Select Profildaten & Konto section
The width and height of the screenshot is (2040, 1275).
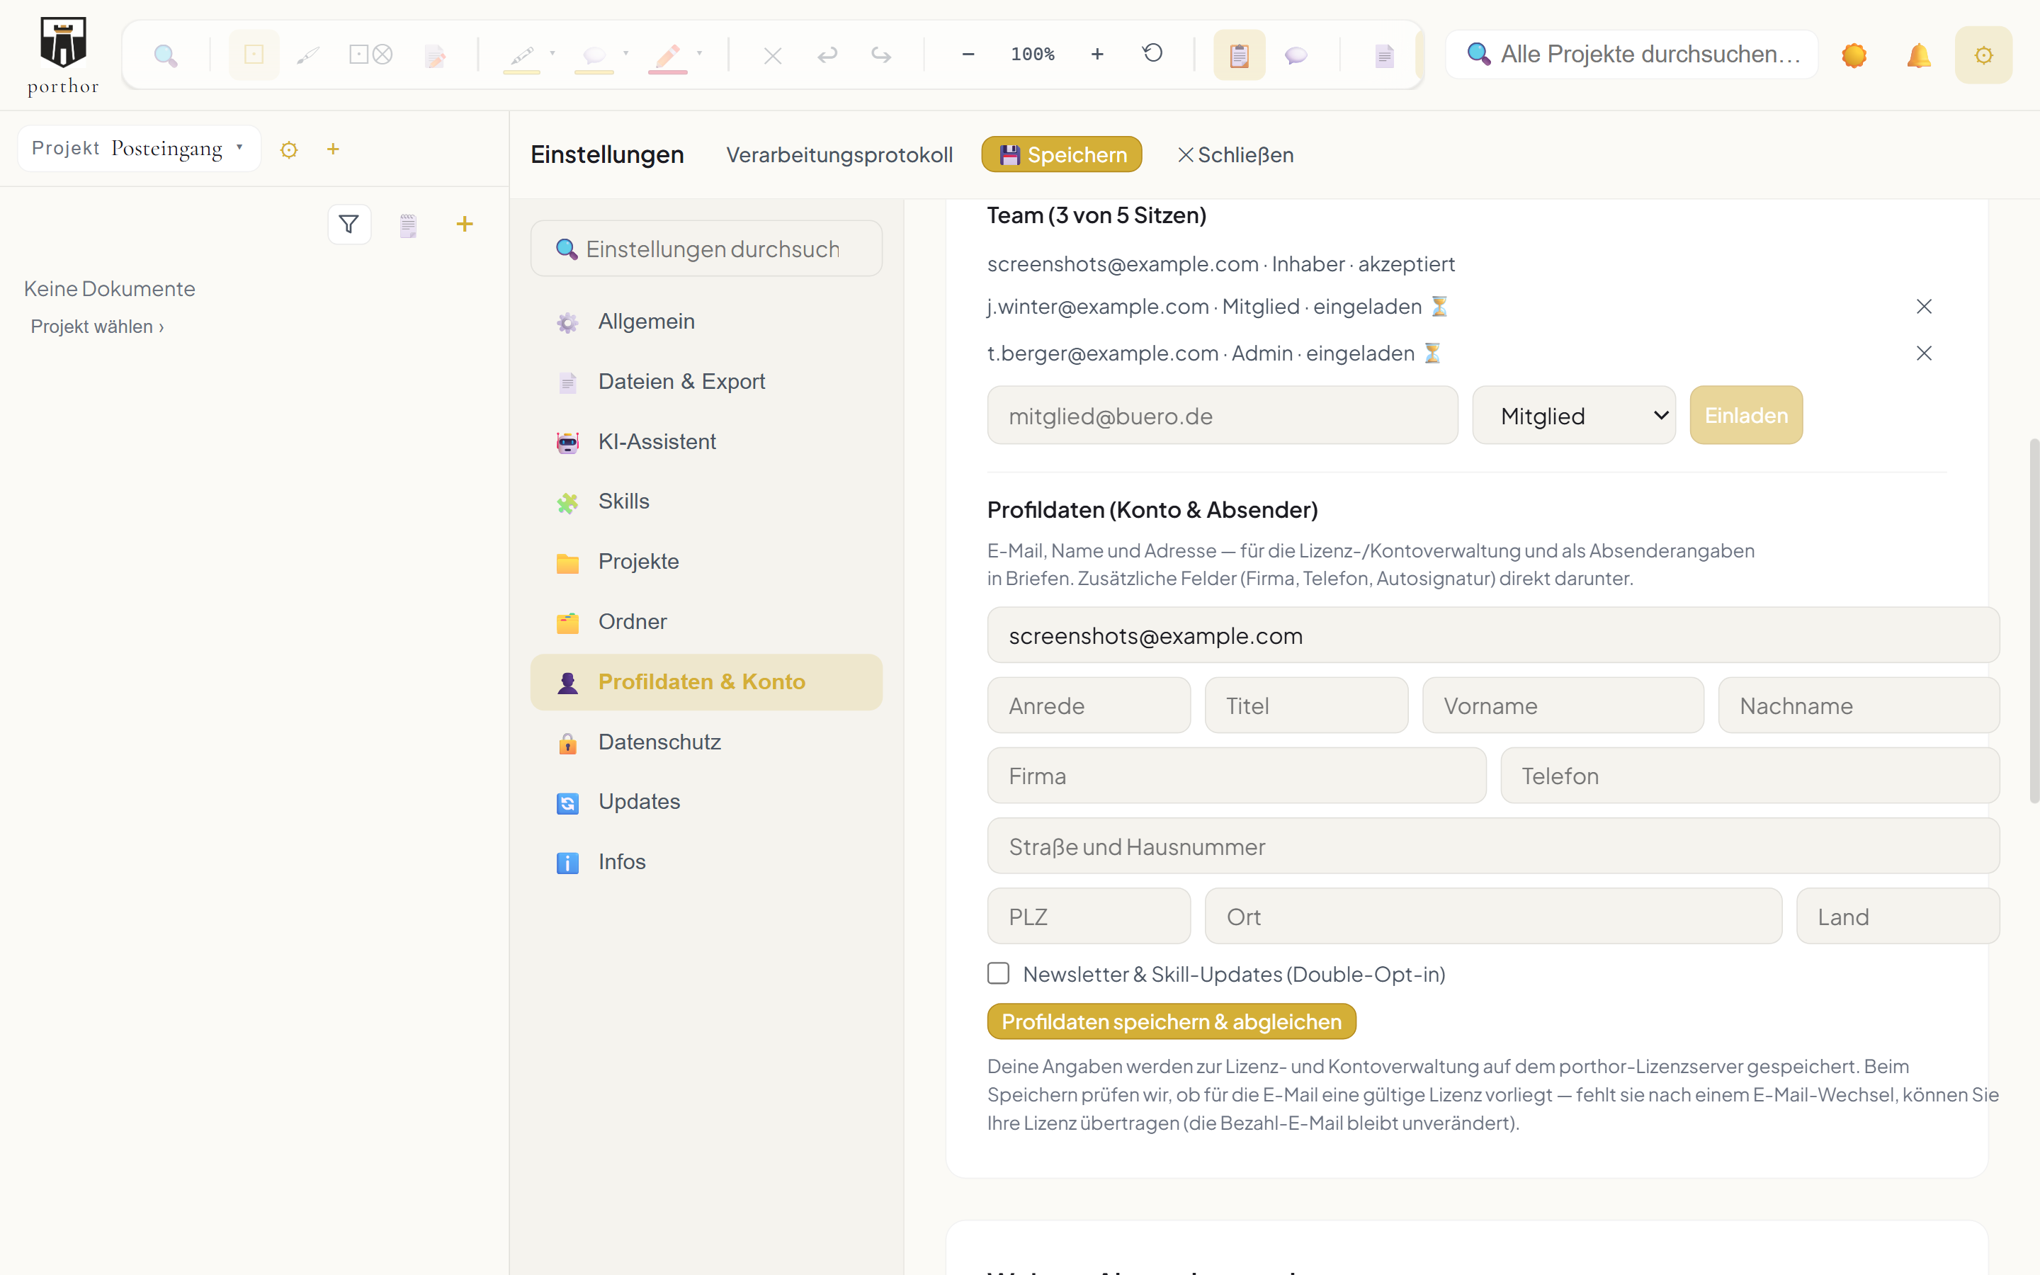coord(706,681)
